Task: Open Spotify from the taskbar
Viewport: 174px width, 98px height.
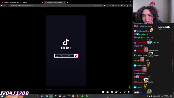Action: tap(86, 96)
